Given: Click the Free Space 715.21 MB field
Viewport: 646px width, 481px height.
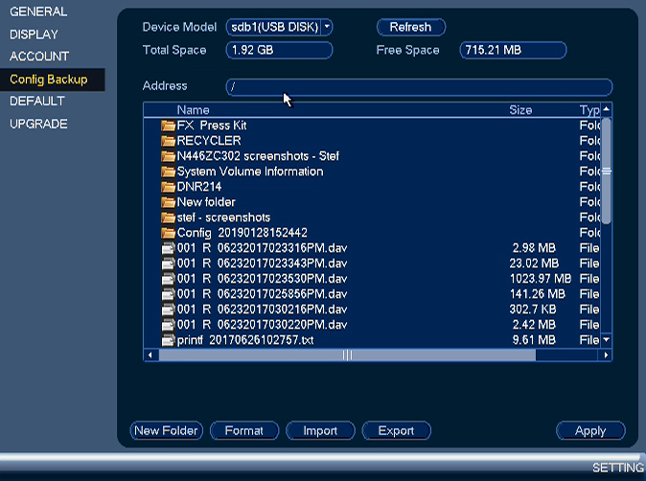Looking at the screenshot, I should pos(513,50).
